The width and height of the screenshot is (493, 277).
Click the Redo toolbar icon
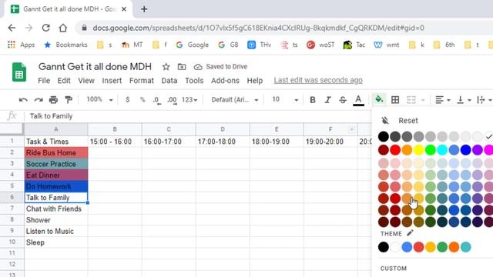[39, 100]
